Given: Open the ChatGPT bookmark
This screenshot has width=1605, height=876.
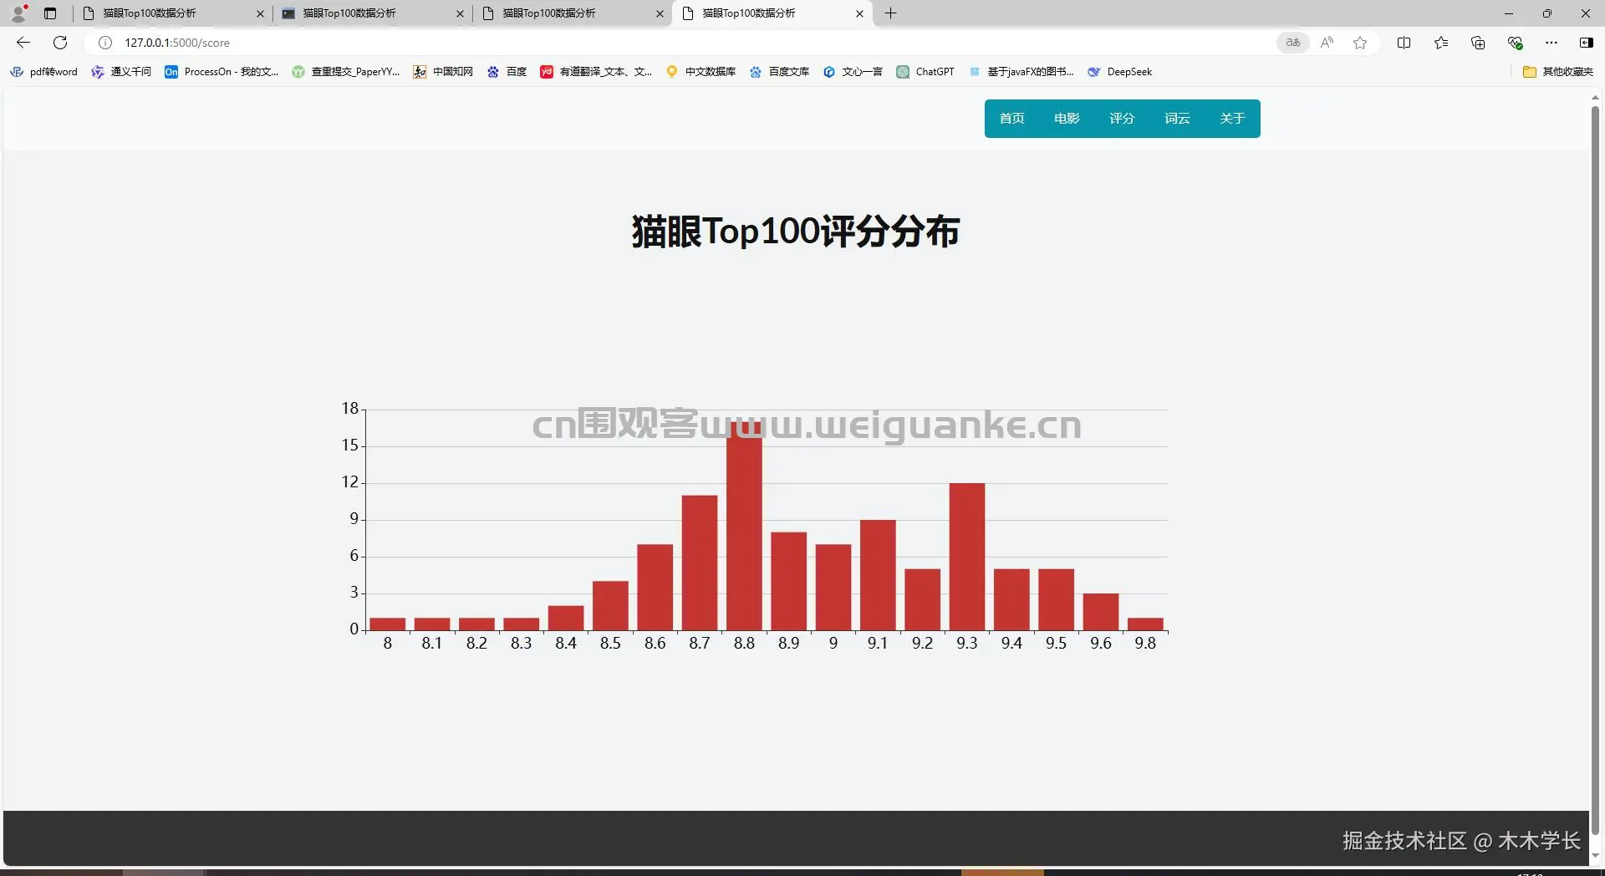Looking at the screenshot, I should 925,72.
